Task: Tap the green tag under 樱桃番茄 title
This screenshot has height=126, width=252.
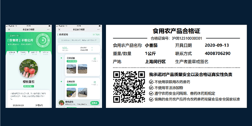Action: pos(28,86)
